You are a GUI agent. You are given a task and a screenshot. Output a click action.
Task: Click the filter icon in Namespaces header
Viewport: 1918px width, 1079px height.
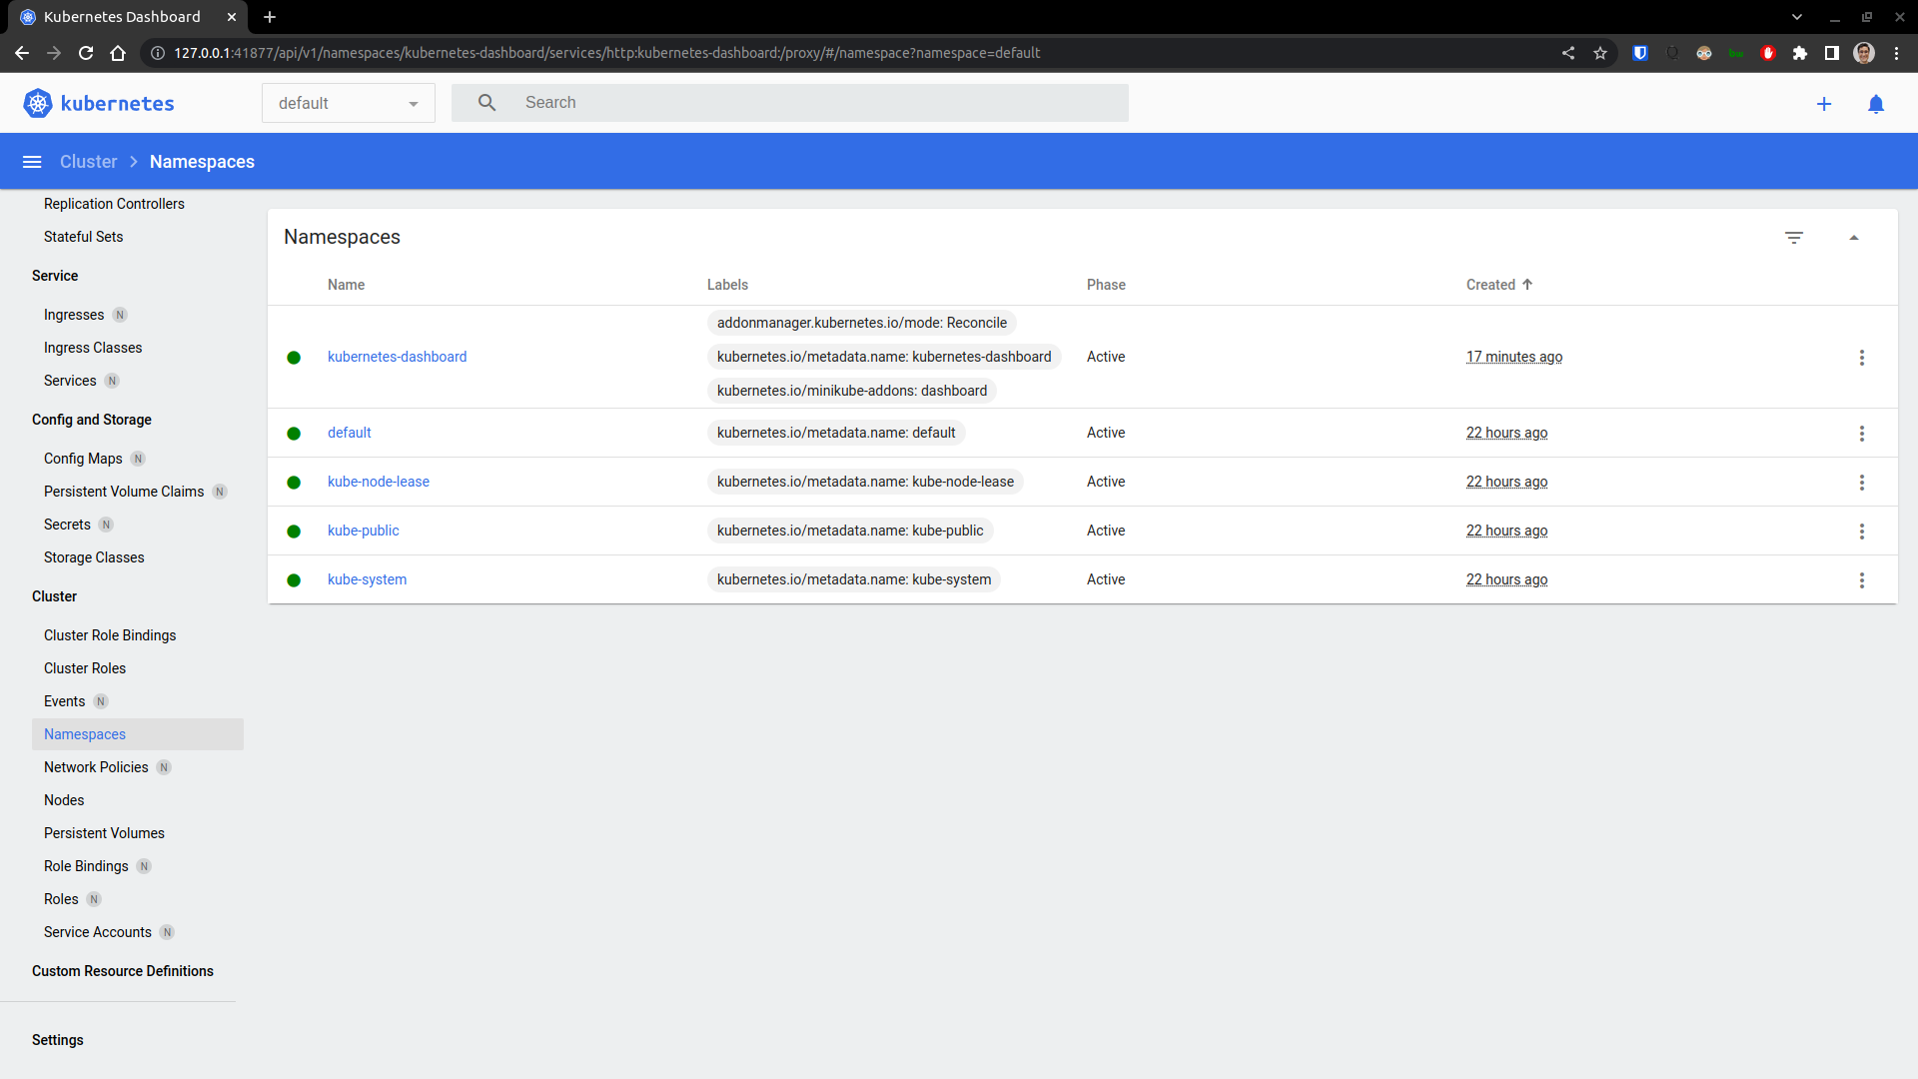tap(1794, 237)
